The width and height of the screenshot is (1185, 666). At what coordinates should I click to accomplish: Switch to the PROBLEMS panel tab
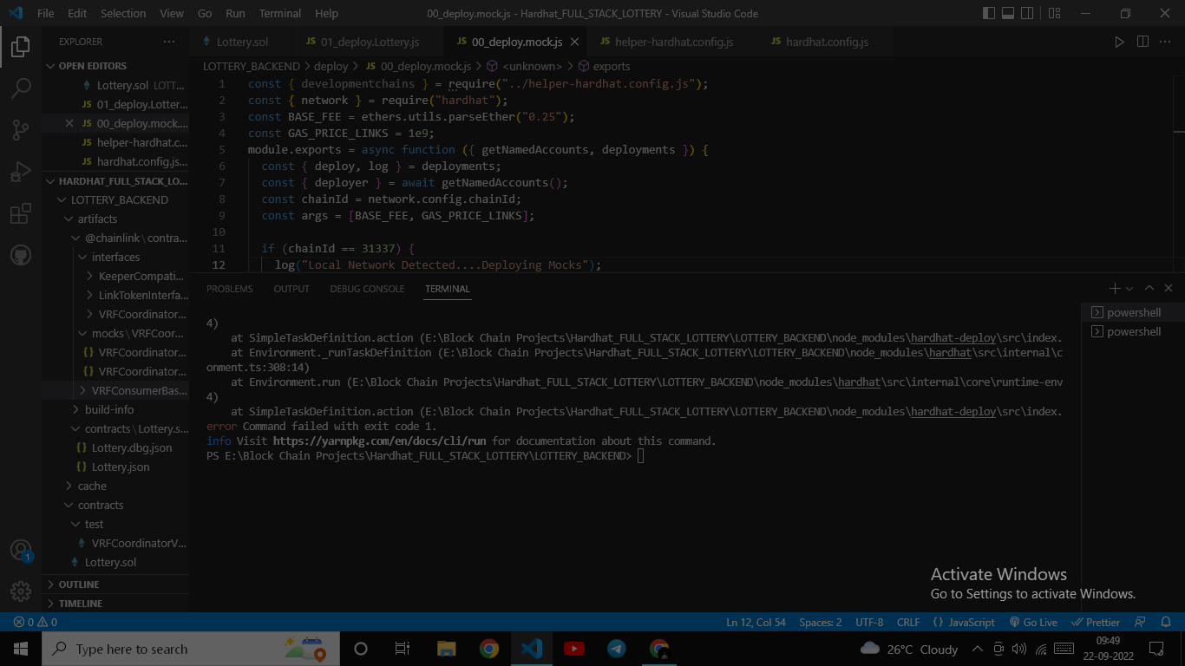(x=230, y=289)
